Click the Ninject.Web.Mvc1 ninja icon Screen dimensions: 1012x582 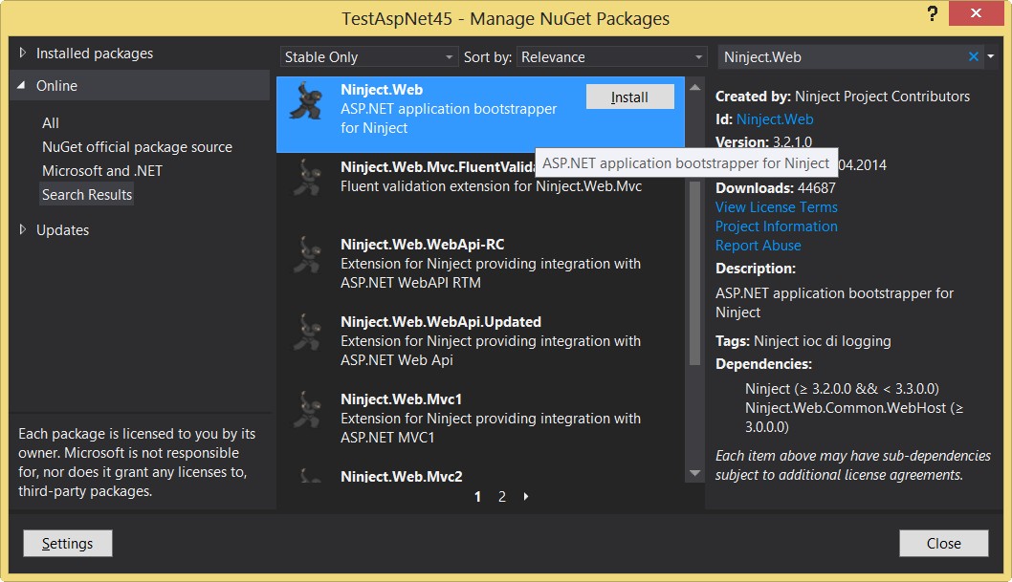point(307,409)
